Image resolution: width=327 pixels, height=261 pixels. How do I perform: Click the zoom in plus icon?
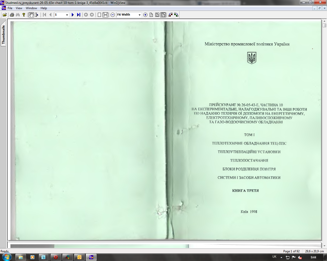(145, 15)
